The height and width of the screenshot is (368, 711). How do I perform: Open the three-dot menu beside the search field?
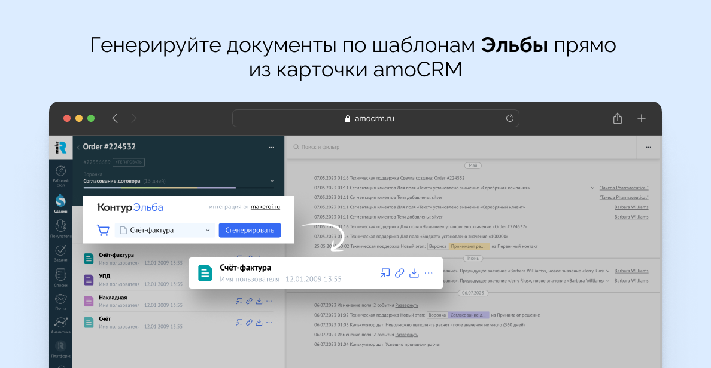[648, 147]
